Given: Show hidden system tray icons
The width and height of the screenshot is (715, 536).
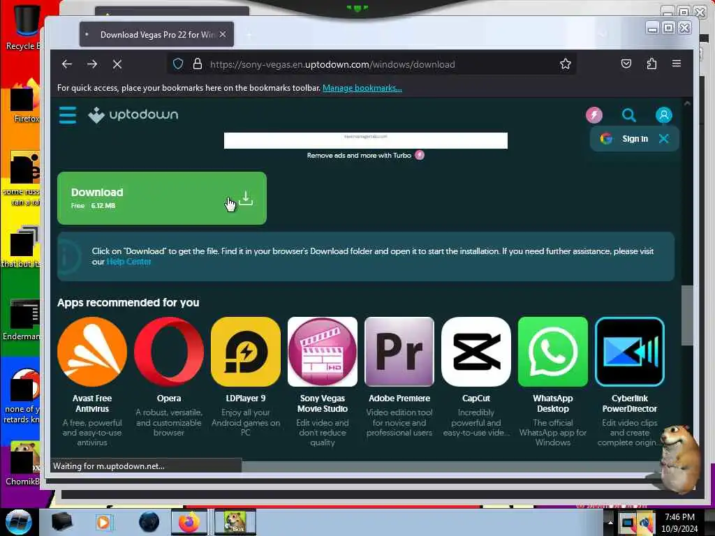Looking at the screenshot, I should [x=610, y=523].
